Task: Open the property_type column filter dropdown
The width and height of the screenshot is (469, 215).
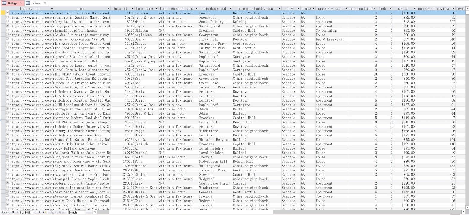Action: click(346, 9)
